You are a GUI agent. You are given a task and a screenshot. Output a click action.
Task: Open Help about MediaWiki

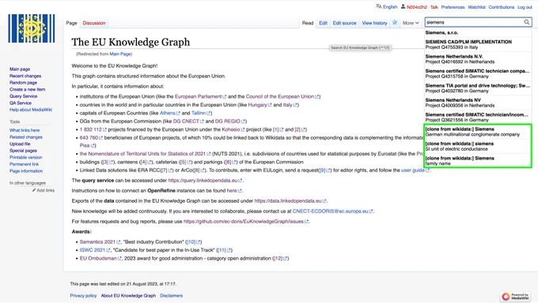(x=31, y=110)
